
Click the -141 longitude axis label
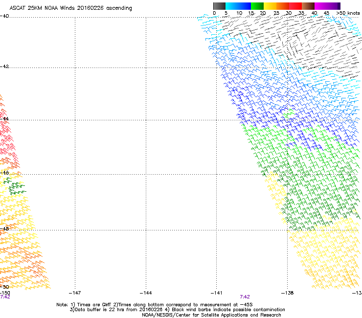tap(217, 293)
